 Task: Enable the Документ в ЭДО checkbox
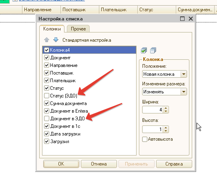(46, 119)
